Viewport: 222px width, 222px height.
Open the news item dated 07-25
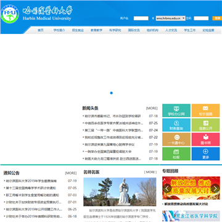[114, 123]
